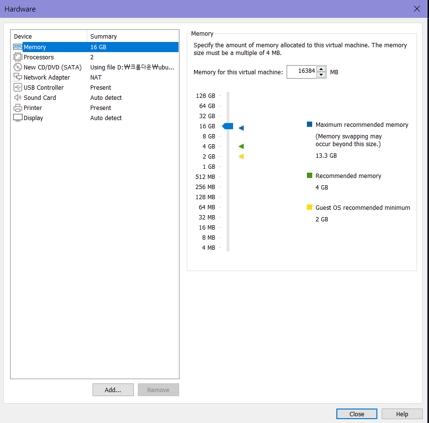Click the Printer icon

pyautogui.click(x=18, y=108)
